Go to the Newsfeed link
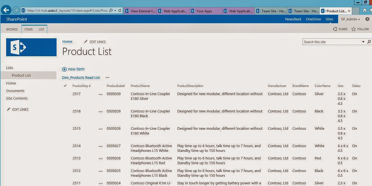 293,19
